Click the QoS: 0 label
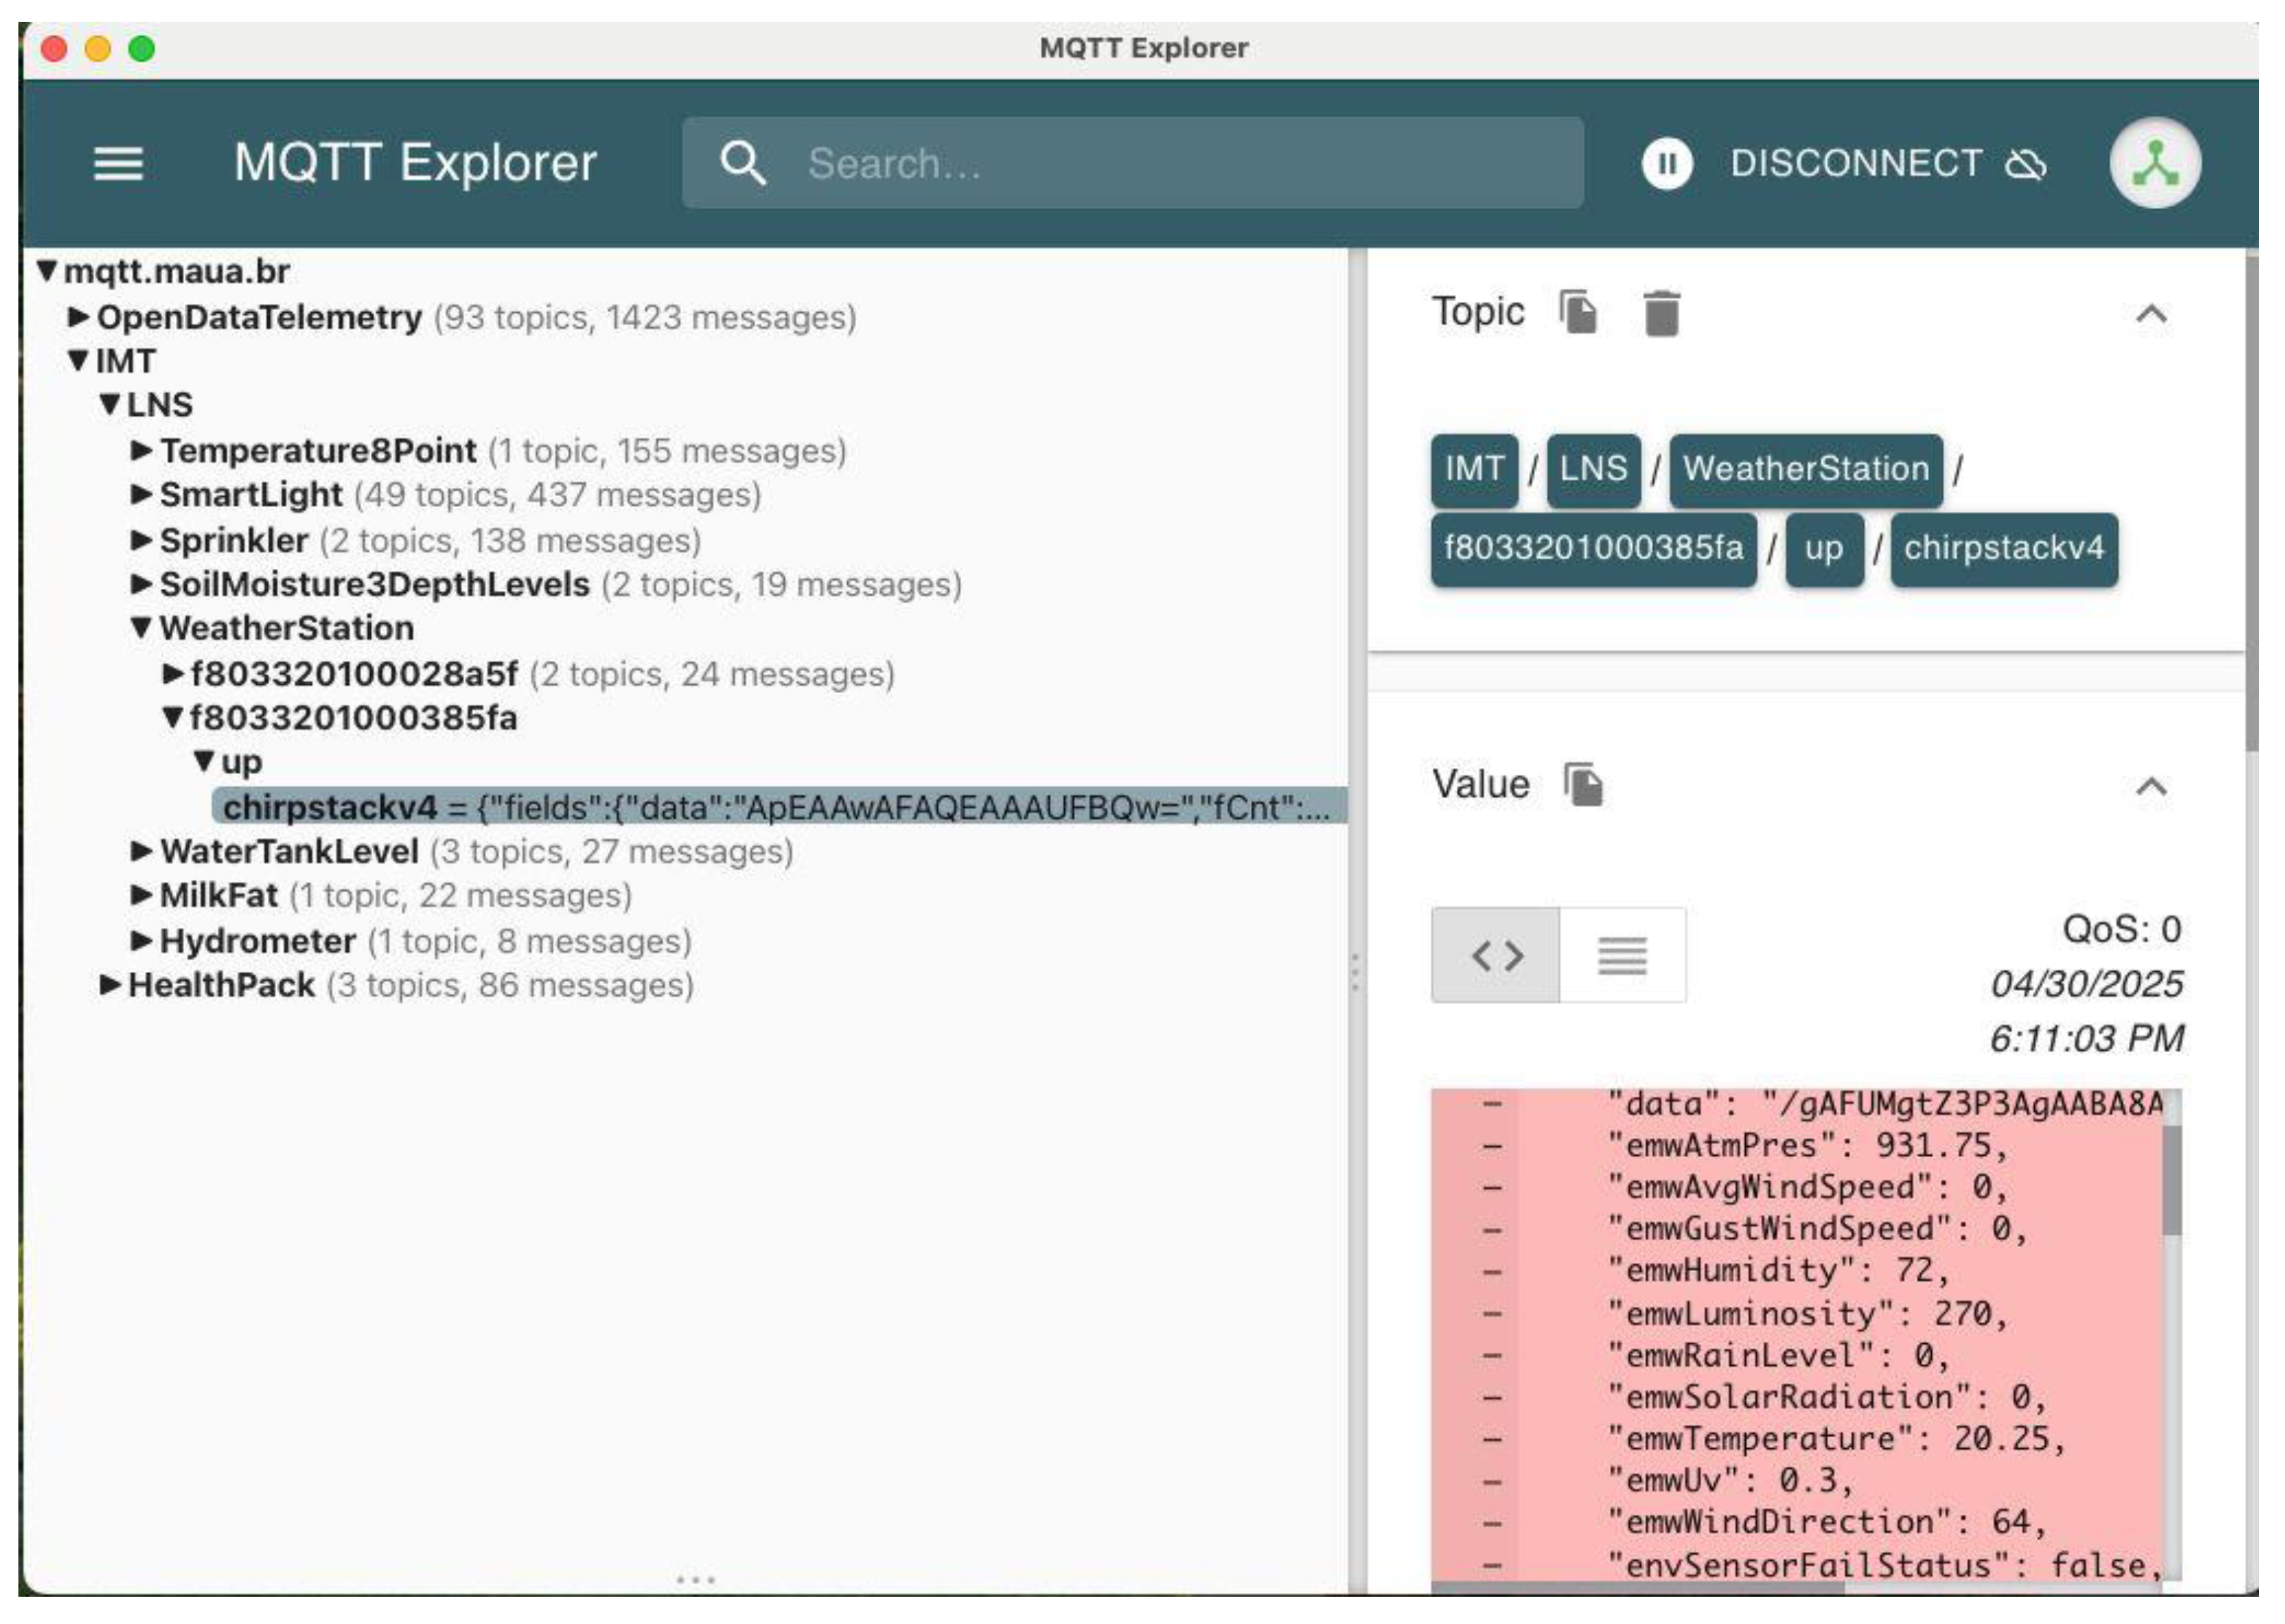This screenshot has height=1624, width=2285. tap(2122, 931)
